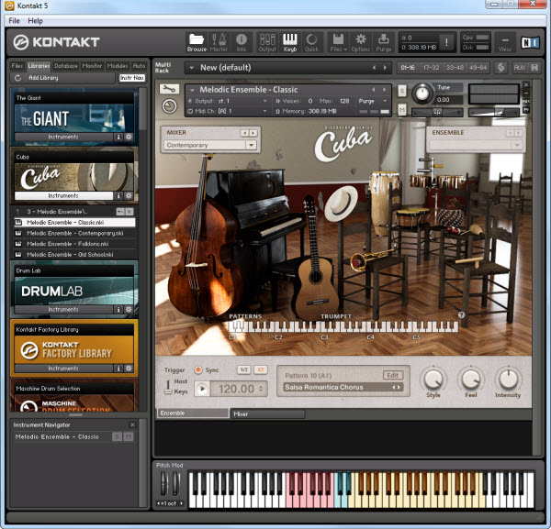This screenshot has width=551, height=529.
Task: Solo the instrument with S button
Action: (x=402, y=91)
